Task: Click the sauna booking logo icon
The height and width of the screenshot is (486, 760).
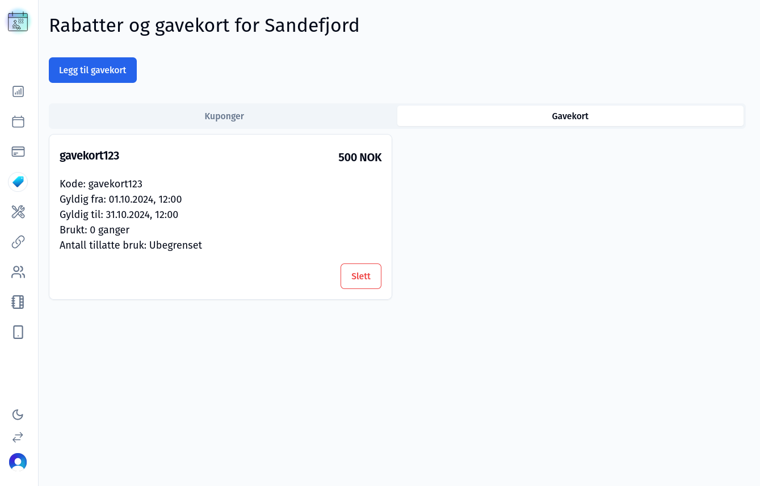Action: [x=18, y=22]
